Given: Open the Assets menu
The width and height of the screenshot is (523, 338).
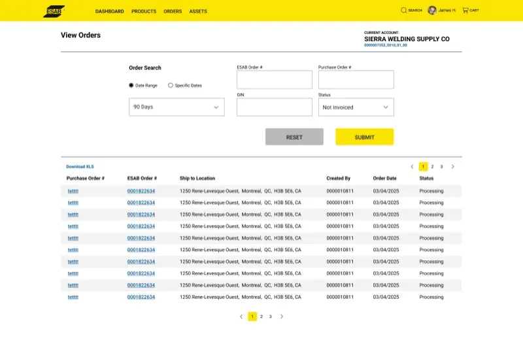Looking at the screenshot, I should (198, 11).
